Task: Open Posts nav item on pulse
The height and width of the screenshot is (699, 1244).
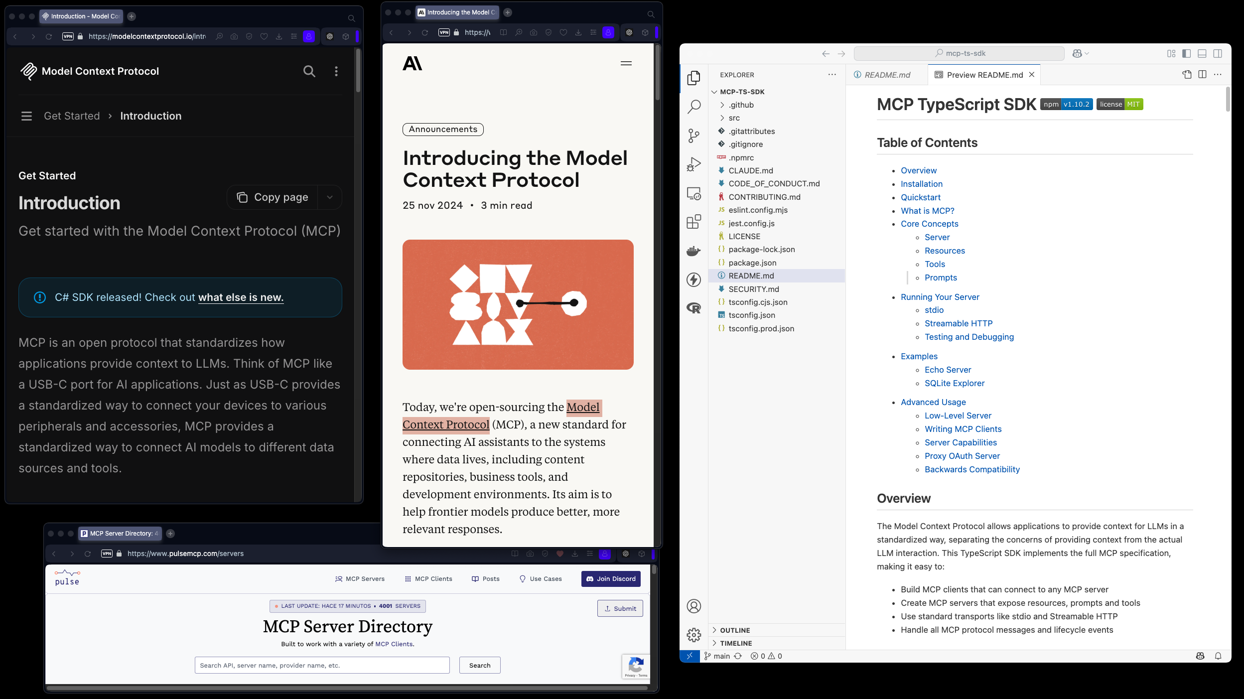Action: click(x=486, y=579)
